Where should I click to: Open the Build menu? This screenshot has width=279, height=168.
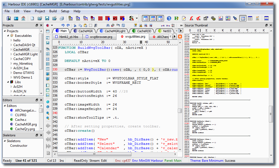[x=53, y=11]
